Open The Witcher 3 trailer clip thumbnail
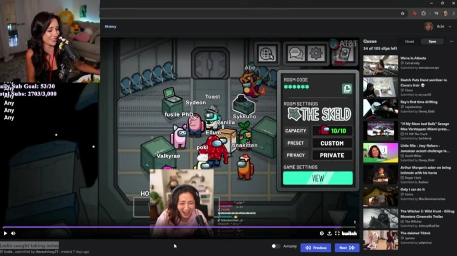The width and height of the screenshot is (457, 256). (380, 218)
